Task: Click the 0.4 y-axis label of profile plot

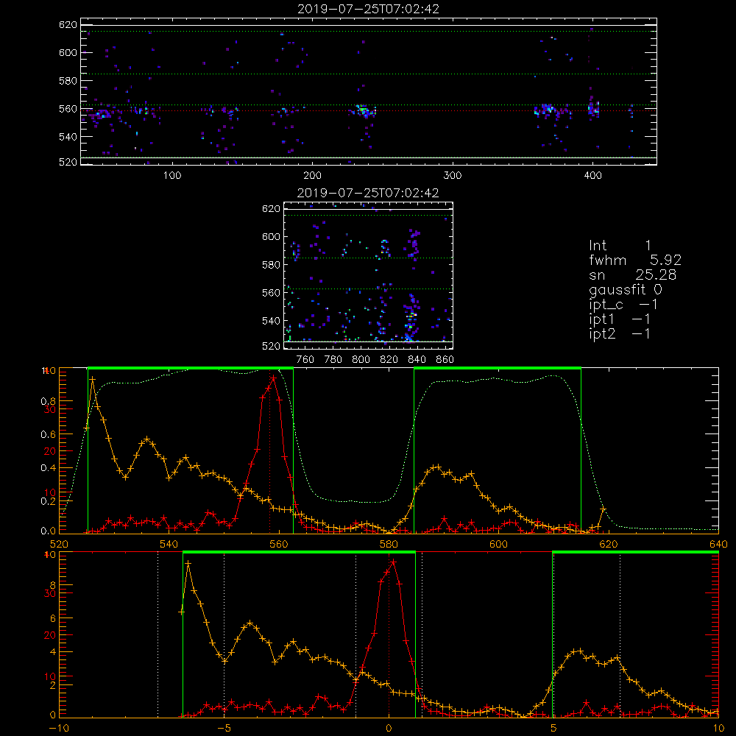Action: 47,468
